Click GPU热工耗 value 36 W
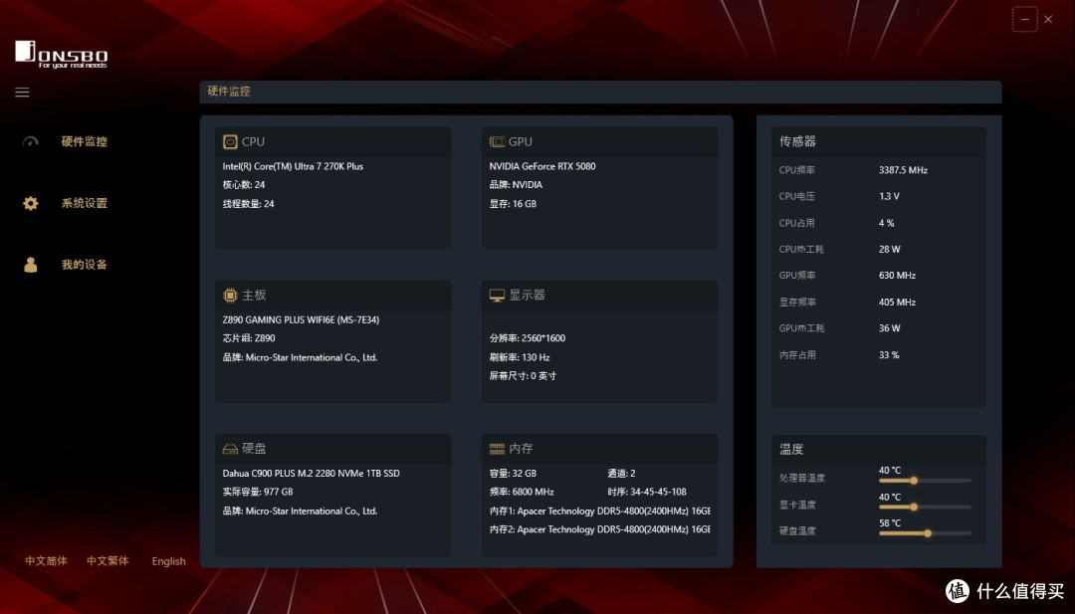This screenshot has height=614, width=1075. 890,328
